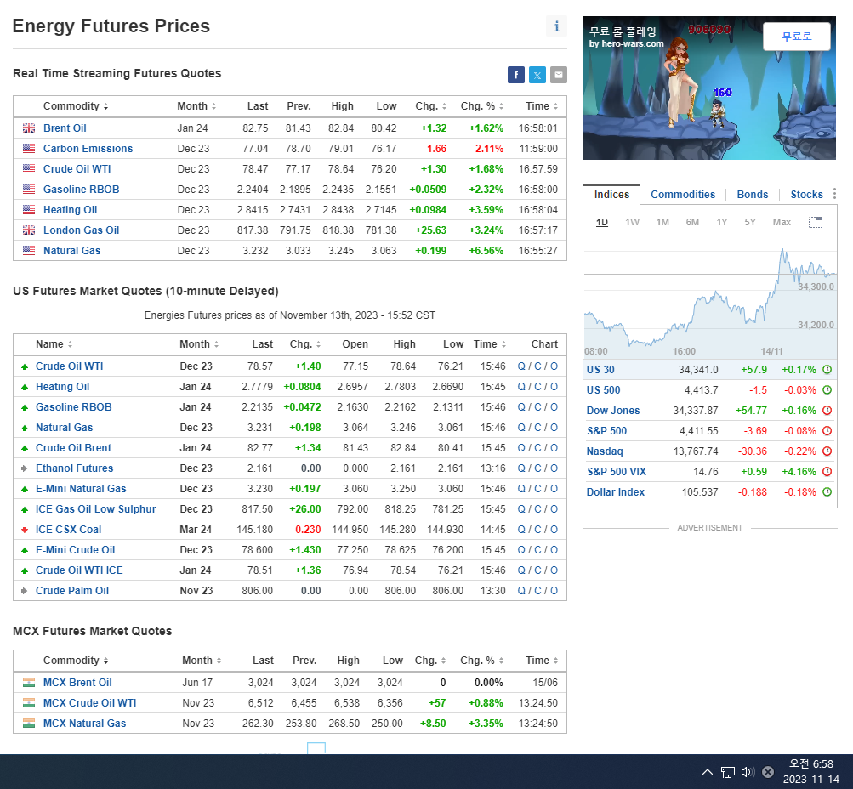
Task: Open the ICE Gas Oil Low Sulphur link
Action: point(96,509)
